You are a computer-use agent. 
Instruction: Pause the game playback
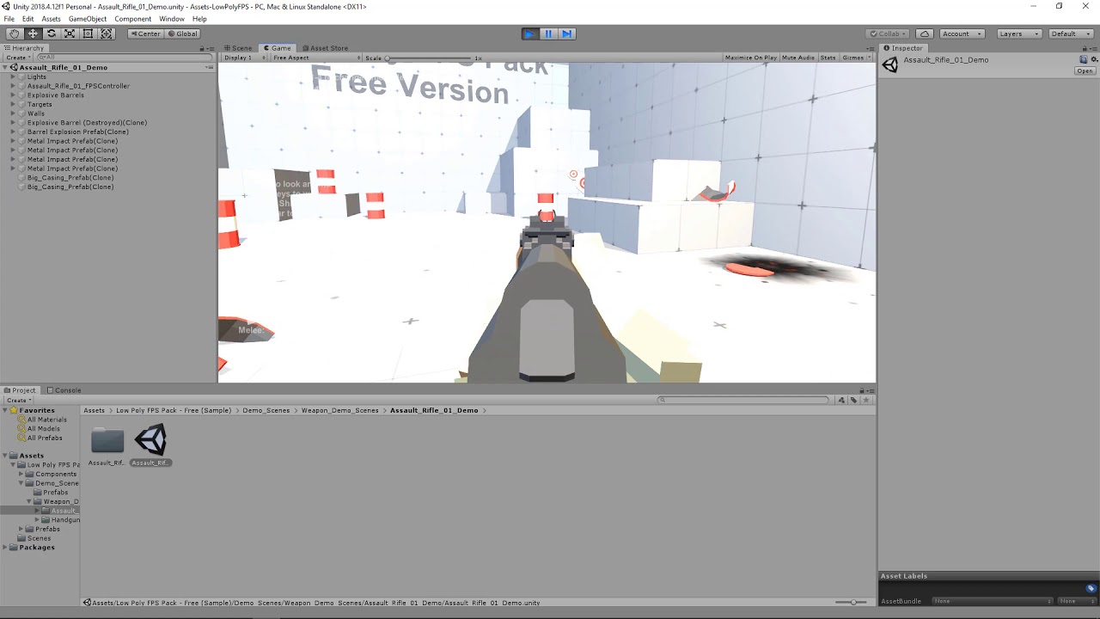pyautogui.click(x=548, y=34)
